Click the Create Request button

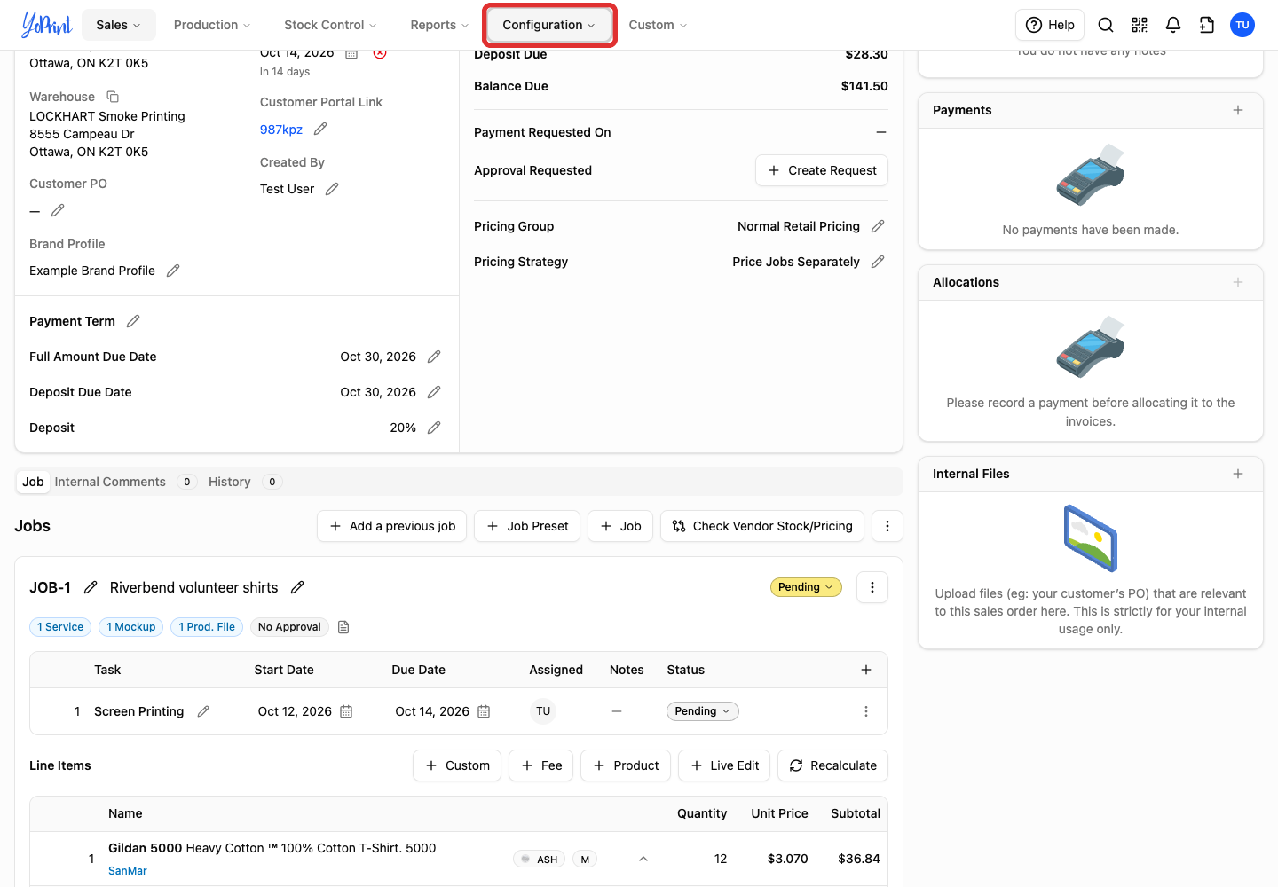[822, 170]
